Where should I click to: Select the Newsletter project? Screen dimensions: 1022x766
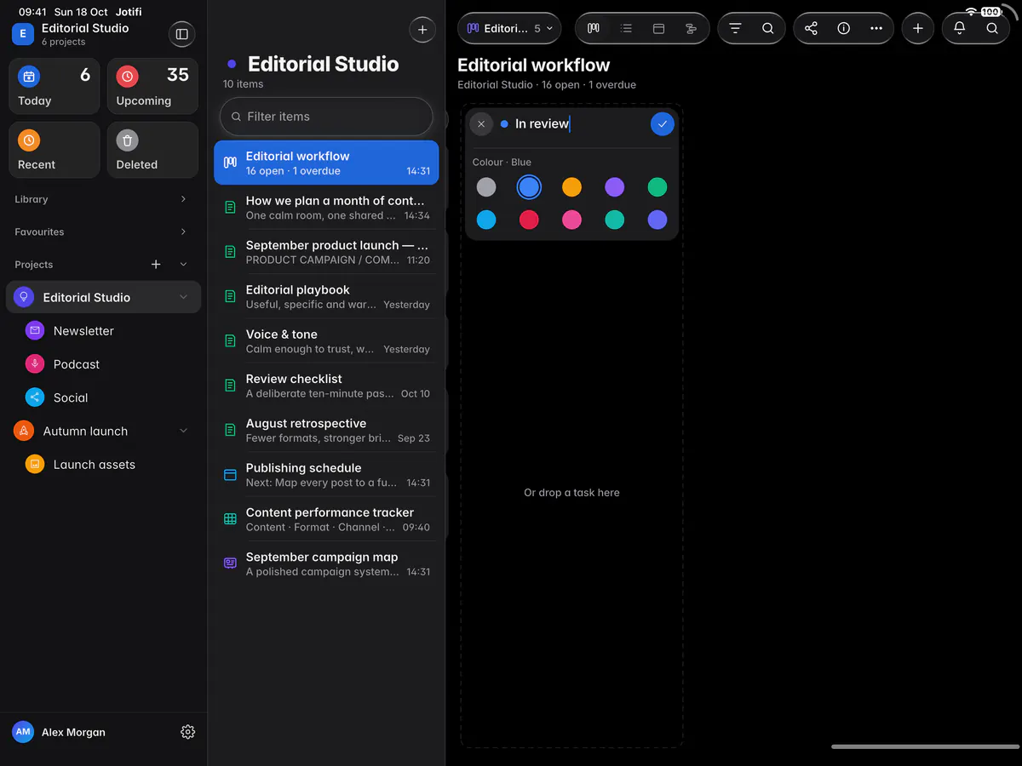[104, 331]
